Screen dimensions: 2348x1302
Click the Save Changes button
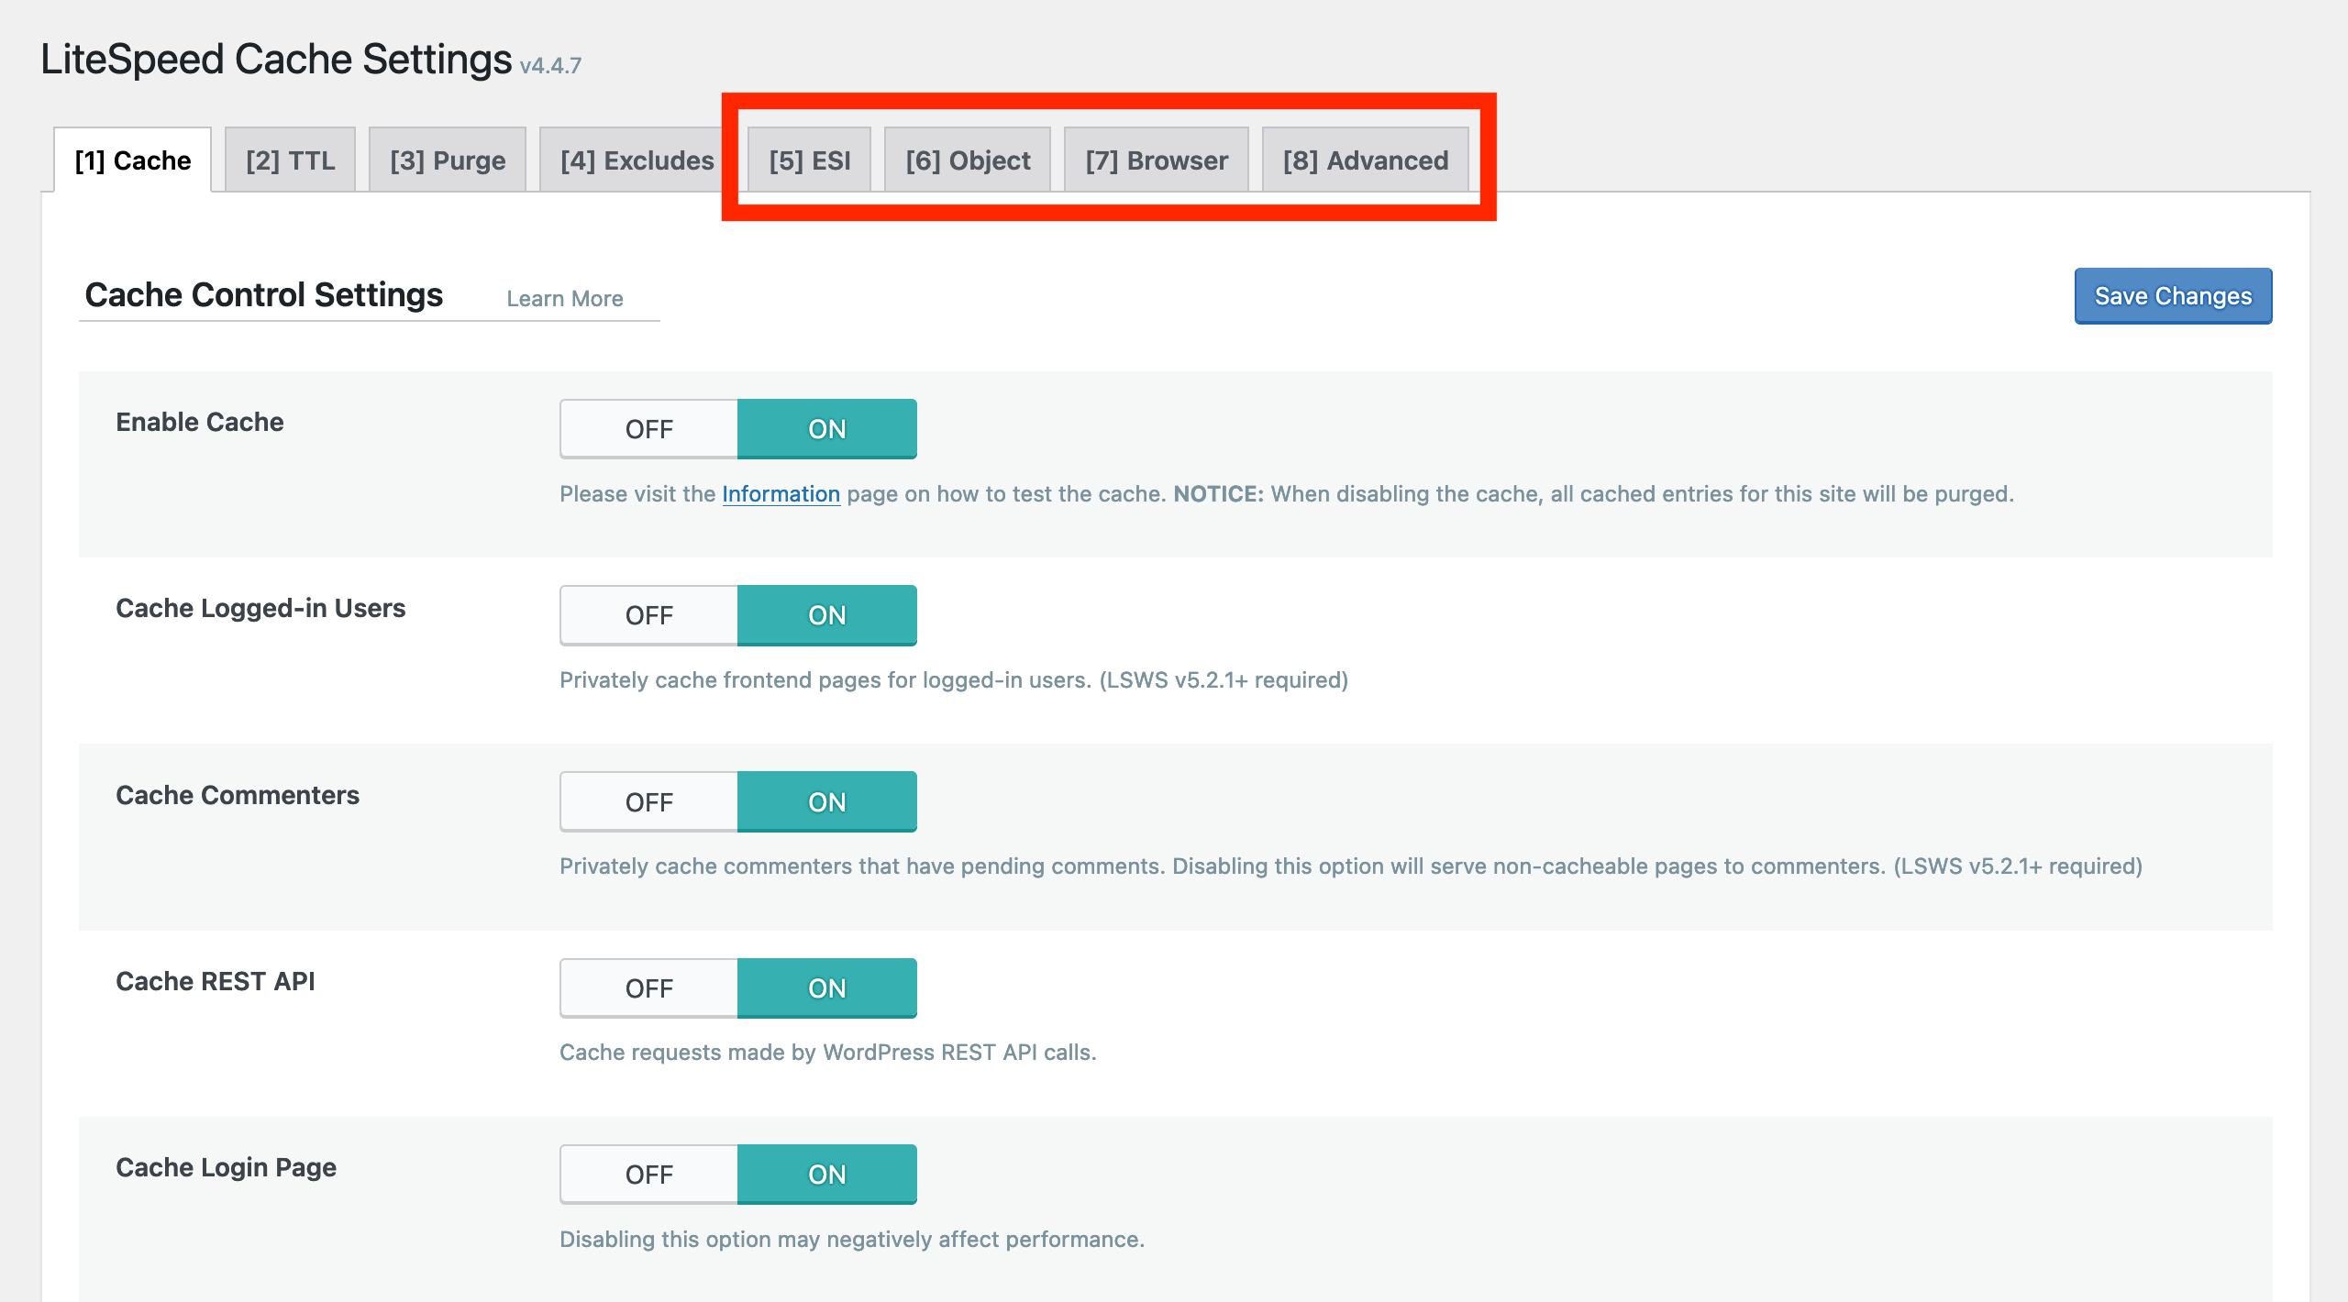point(2173,296)
